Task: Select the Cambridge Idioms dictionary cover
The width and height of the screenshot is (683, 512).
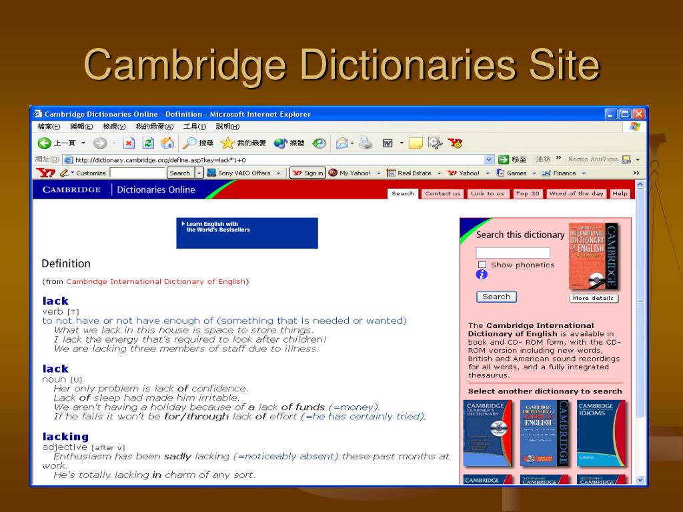Action: (601, 433)
